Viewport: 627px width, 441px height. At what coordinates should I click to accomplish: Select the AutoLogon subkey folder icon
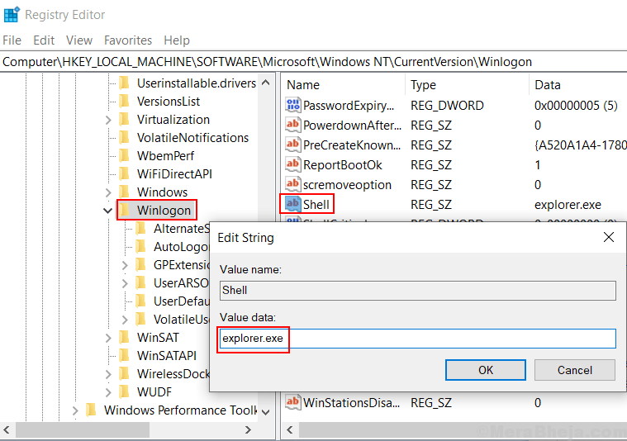point(140,247)
